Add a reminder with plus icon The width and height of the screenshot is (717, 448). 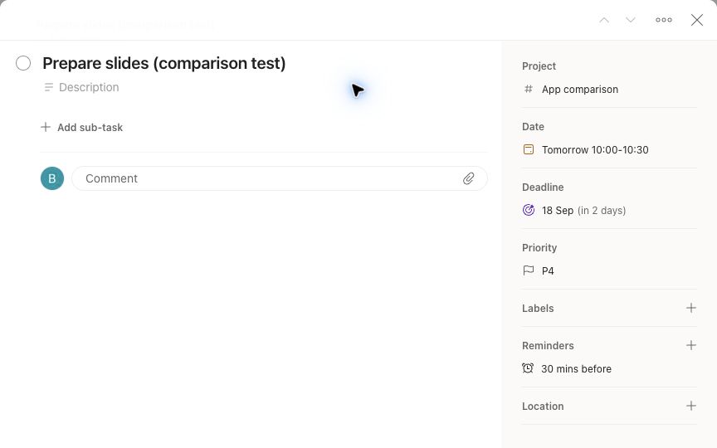pos(691,345)
